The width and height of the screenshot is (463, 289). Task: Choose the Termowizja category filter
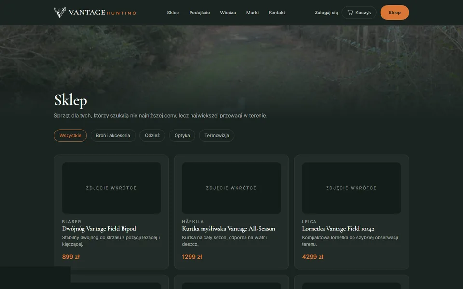217,136
